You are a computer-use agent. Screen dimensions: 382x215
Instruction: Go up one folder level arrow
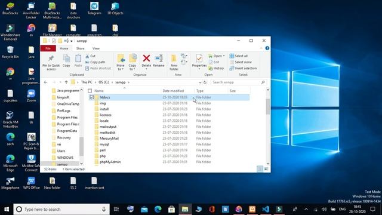click(66, 82)
